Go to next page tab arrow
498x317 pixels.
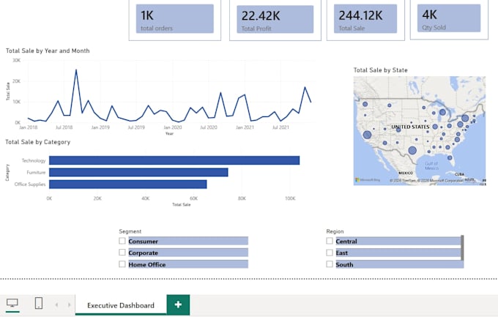69,305
